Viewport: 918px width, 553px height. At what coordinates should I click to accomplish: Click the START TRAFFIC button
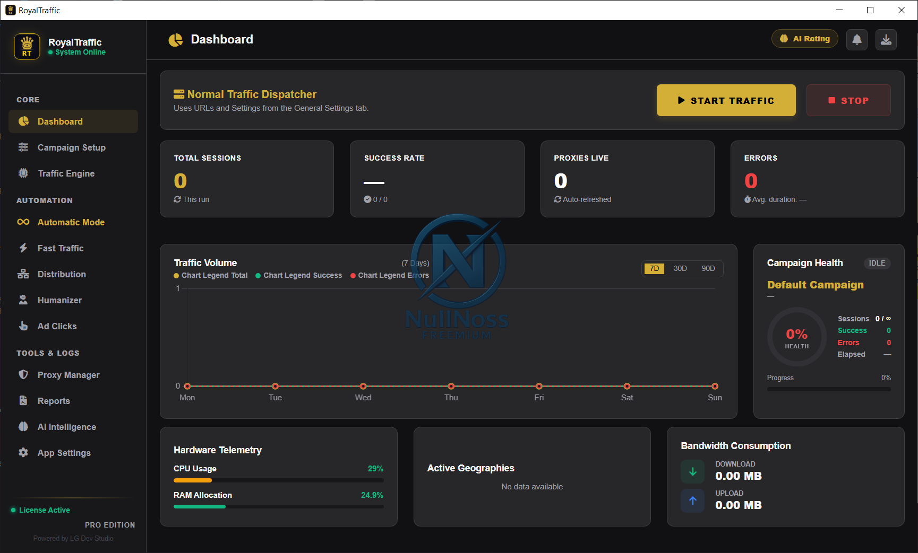click(x=726, y=100)
